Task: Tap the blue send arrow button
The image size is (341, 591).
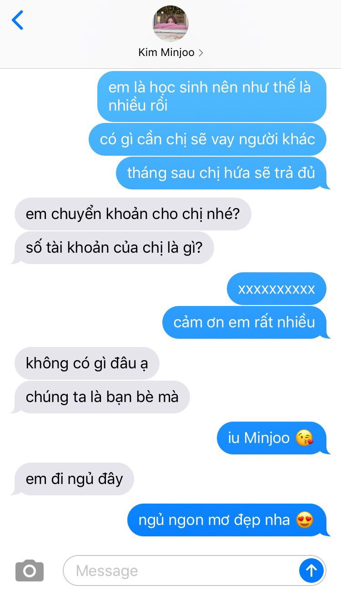Action: 311,570
